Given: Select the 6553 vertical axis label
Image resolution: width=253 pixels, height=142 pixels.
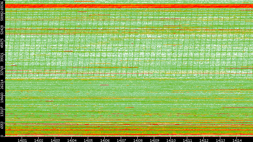Looking at the screenshot, I should (x=2, y=125).
